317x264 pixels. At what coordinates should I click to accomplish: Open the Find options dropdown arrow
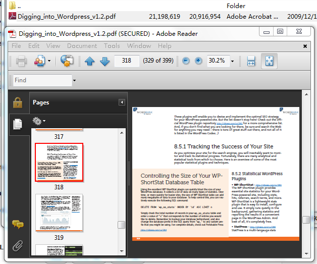coord(74,80)
